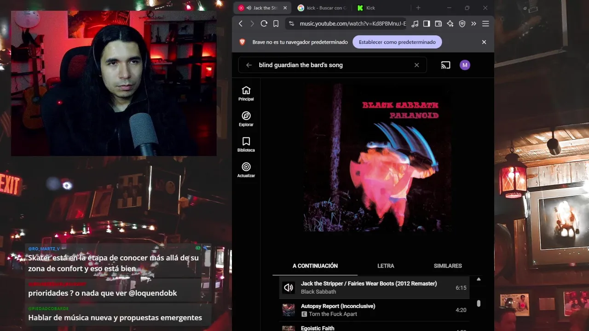The width and height of the screenshot is (589, 331).
Task: Open site settings icon in address bar
Action: point(291,23)
